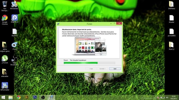Image resolution: width=179 pixels, height=100 pixels.
Task: Click the iTunes devices promo image
Action: pos(89,46)
